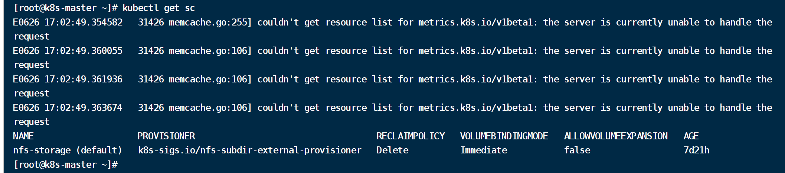The height and width of the screenshot is (173, 785).
Task: Click the k8s-sigs.io/nfs-subdir-external-provisioner value
Action: 250,150
